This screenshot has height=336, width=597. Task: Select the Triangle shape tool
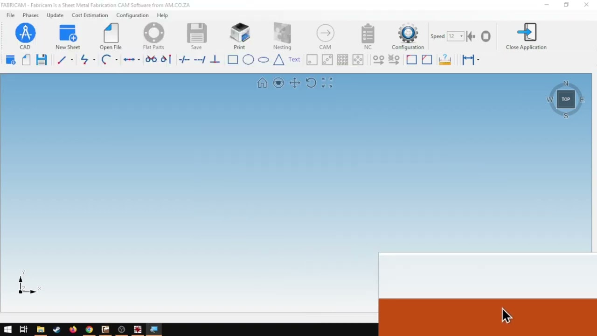point(279,60)
